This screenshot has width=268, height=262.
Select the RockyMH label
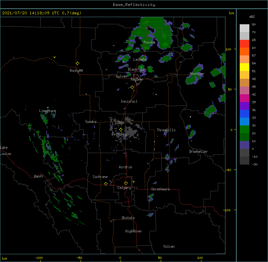click(x=76, y=71)
